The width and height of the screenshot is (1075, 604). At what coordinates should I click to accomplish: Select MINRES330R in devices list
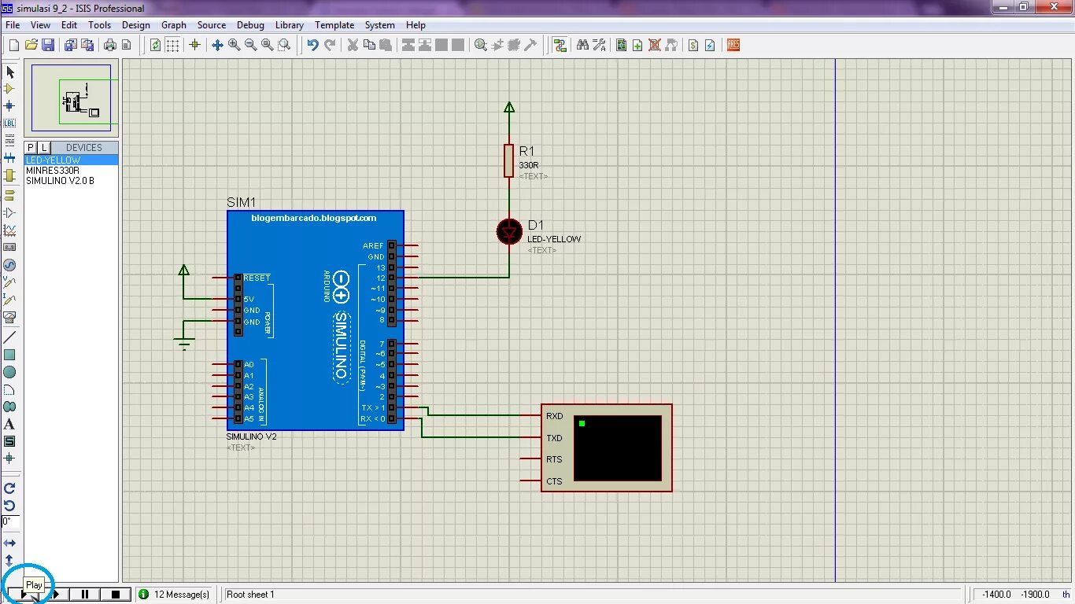click(x=72, y=170)
